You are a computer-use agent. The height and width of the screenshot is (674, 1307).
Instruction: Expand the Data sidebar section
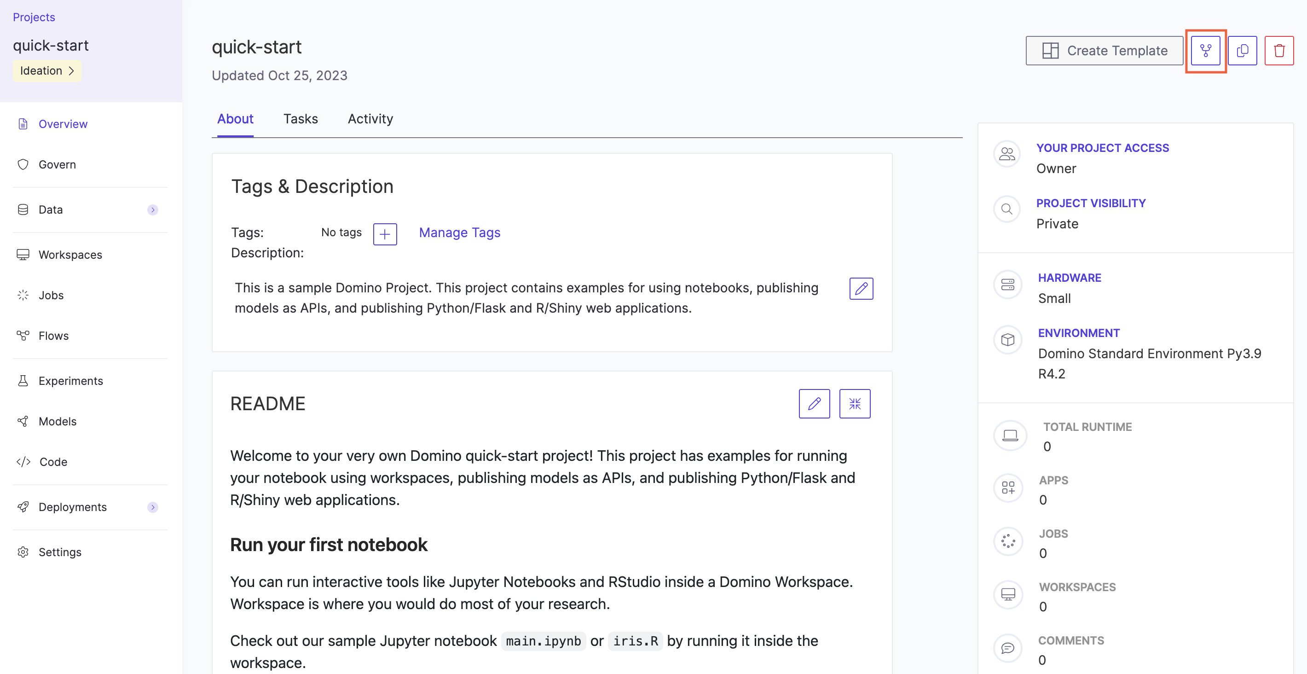152,209
